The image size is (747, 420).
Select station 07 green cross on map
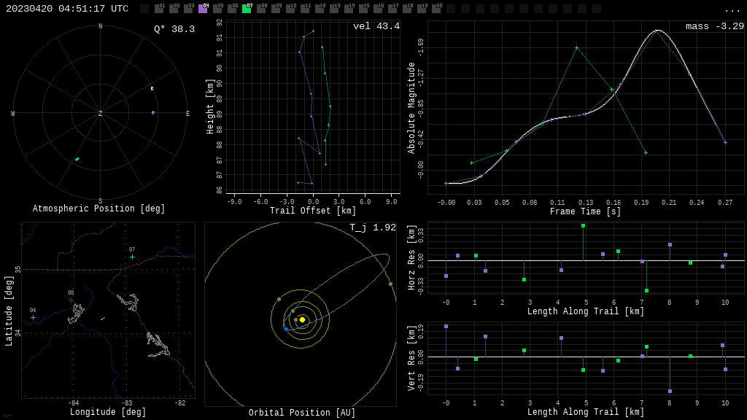click(132, 257)
